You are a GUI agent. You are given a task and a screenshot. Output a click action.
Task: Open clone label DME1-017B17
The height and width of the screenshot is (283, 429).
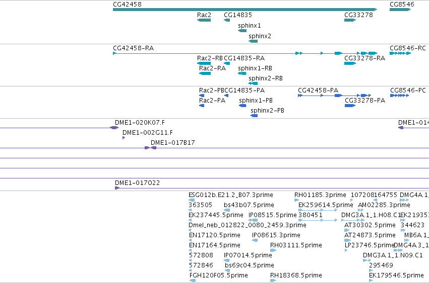[x=172, y=143]
